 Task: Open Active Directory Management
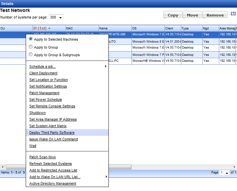pos(53,183)
